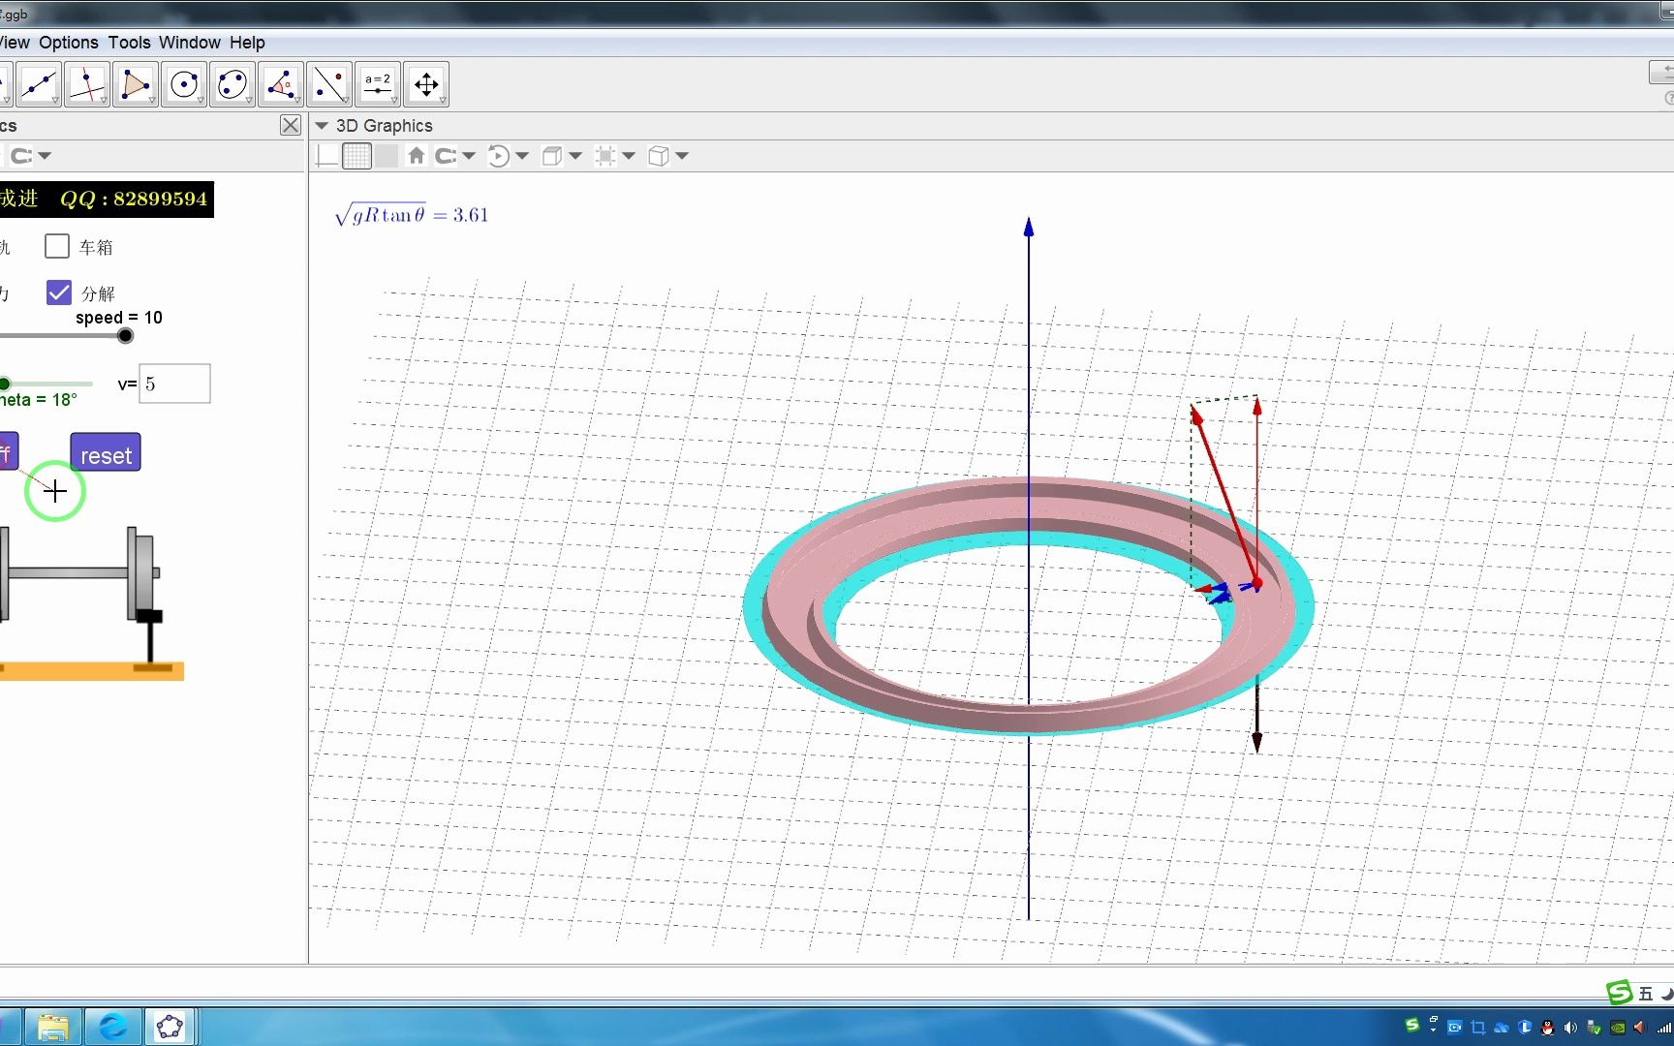This screenshot has width=1674, height=1046.
Task: Open GeoGebra from the Windows taskbar
Action: click(170, 1025)
